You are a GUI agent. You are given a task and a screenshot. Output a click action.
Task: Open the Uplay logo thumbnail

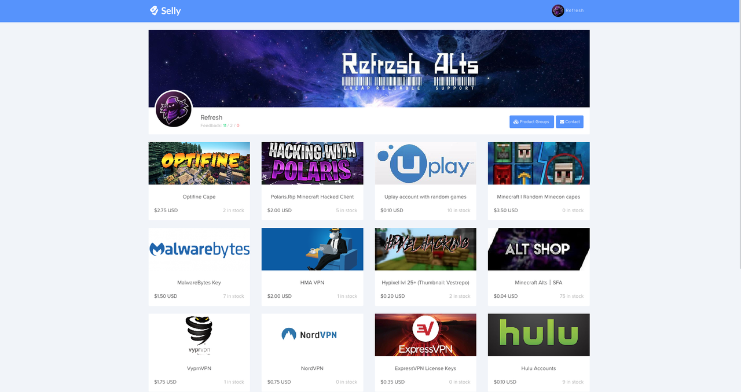click(425, 164)
